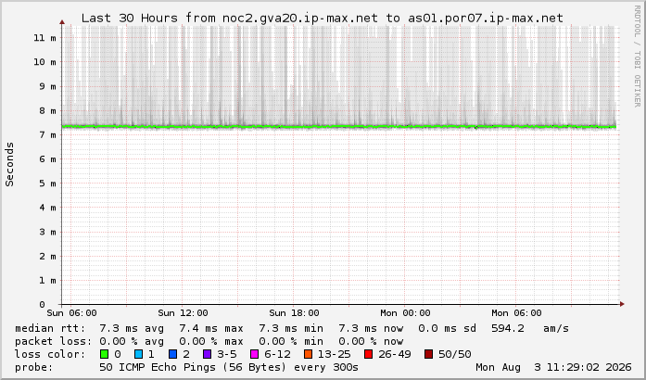Click the orange 13-25 loss swatch
Image resolution: width=646 pixels, height=380 pixels.
coord(308,354)
